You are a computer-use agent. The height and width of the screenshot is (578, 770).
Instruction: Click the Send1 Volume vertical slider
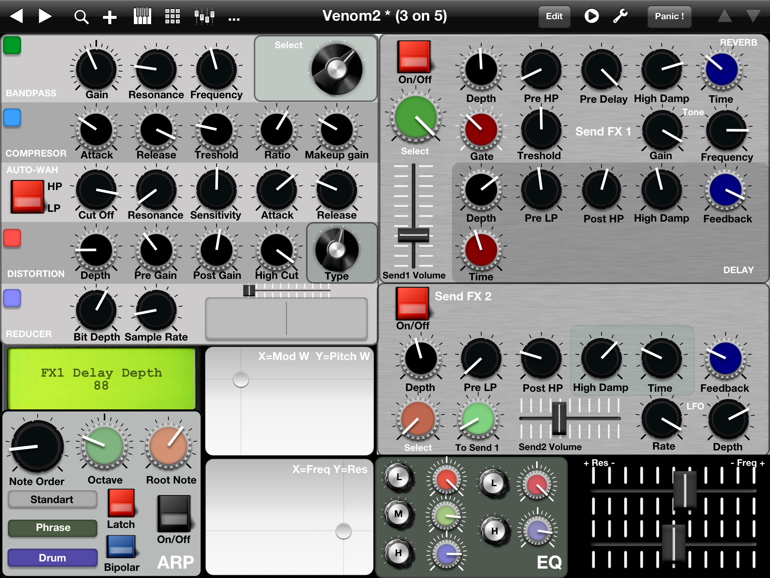pos(414,234)
